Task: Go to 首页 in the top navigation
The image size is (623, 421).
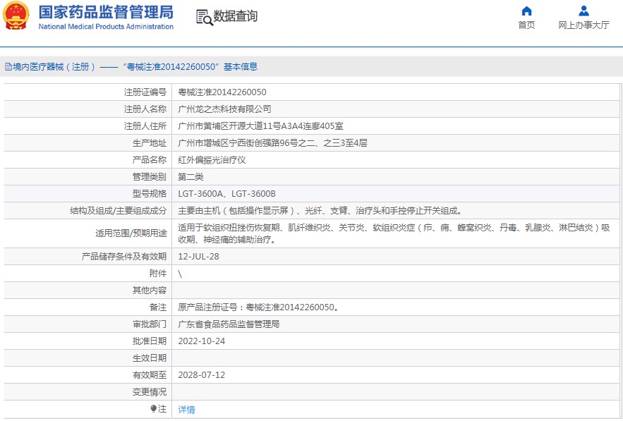Action: [526, 25]
